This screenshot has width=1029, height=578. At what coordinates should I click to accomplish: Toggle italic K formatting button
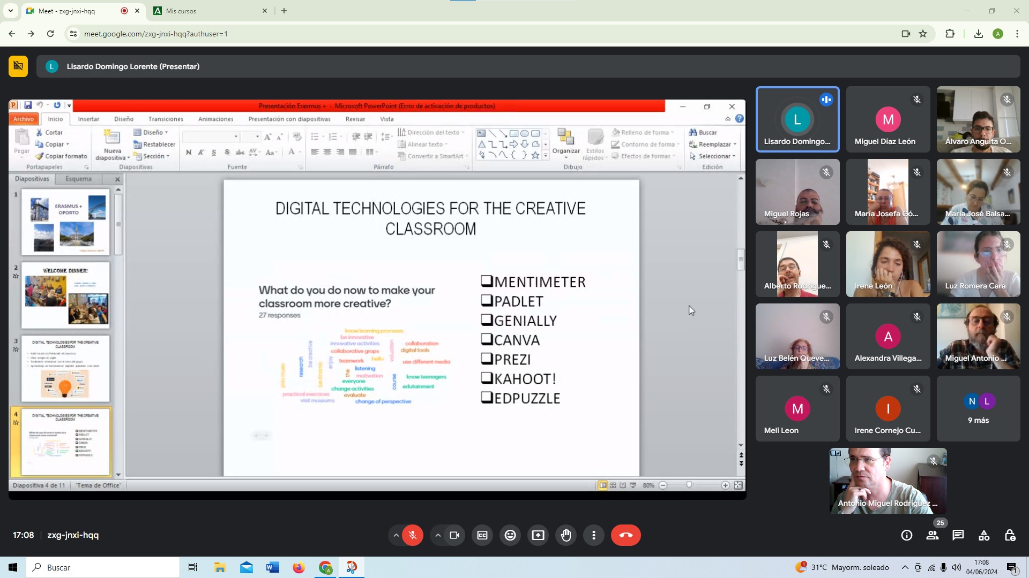point(202,153)
